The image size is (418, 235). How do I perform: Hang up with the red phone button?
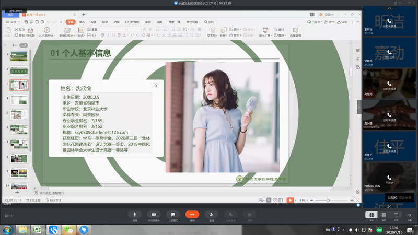tap(192, 215)
